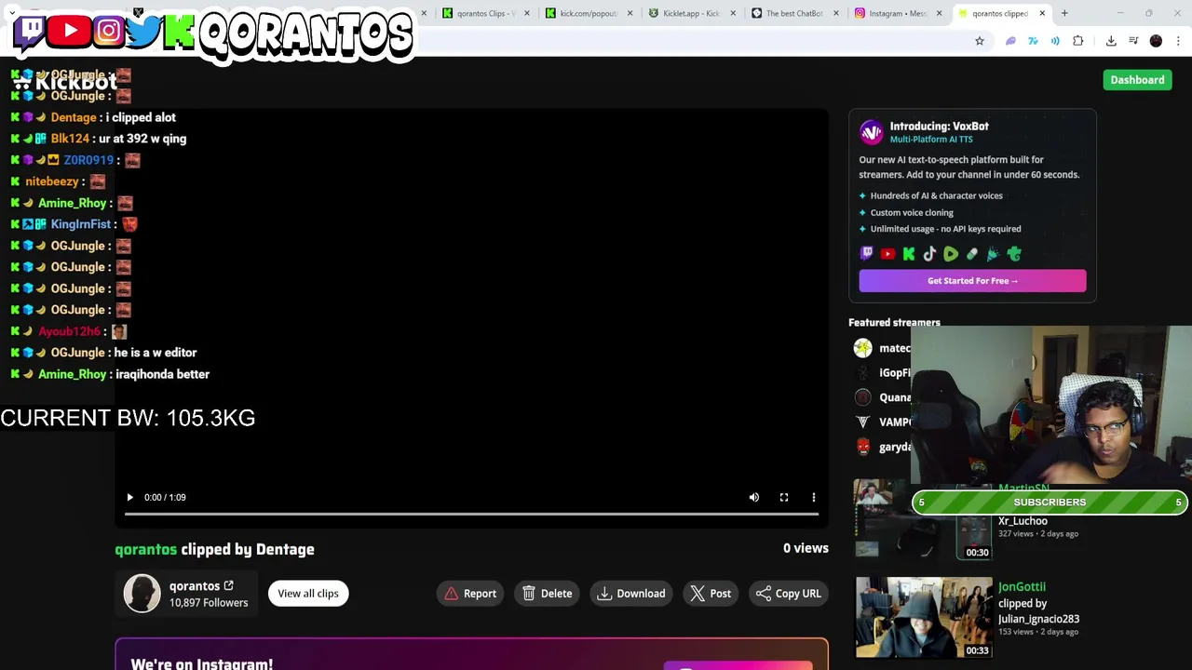Click the TikTok icon in VoxBot card
Viewport: 1192px width, 670px height.
click(929, 254)
